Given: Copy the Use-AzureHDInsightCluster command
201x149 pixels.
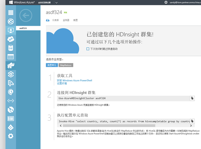Looking at the screenshot, I should (192, 98).
